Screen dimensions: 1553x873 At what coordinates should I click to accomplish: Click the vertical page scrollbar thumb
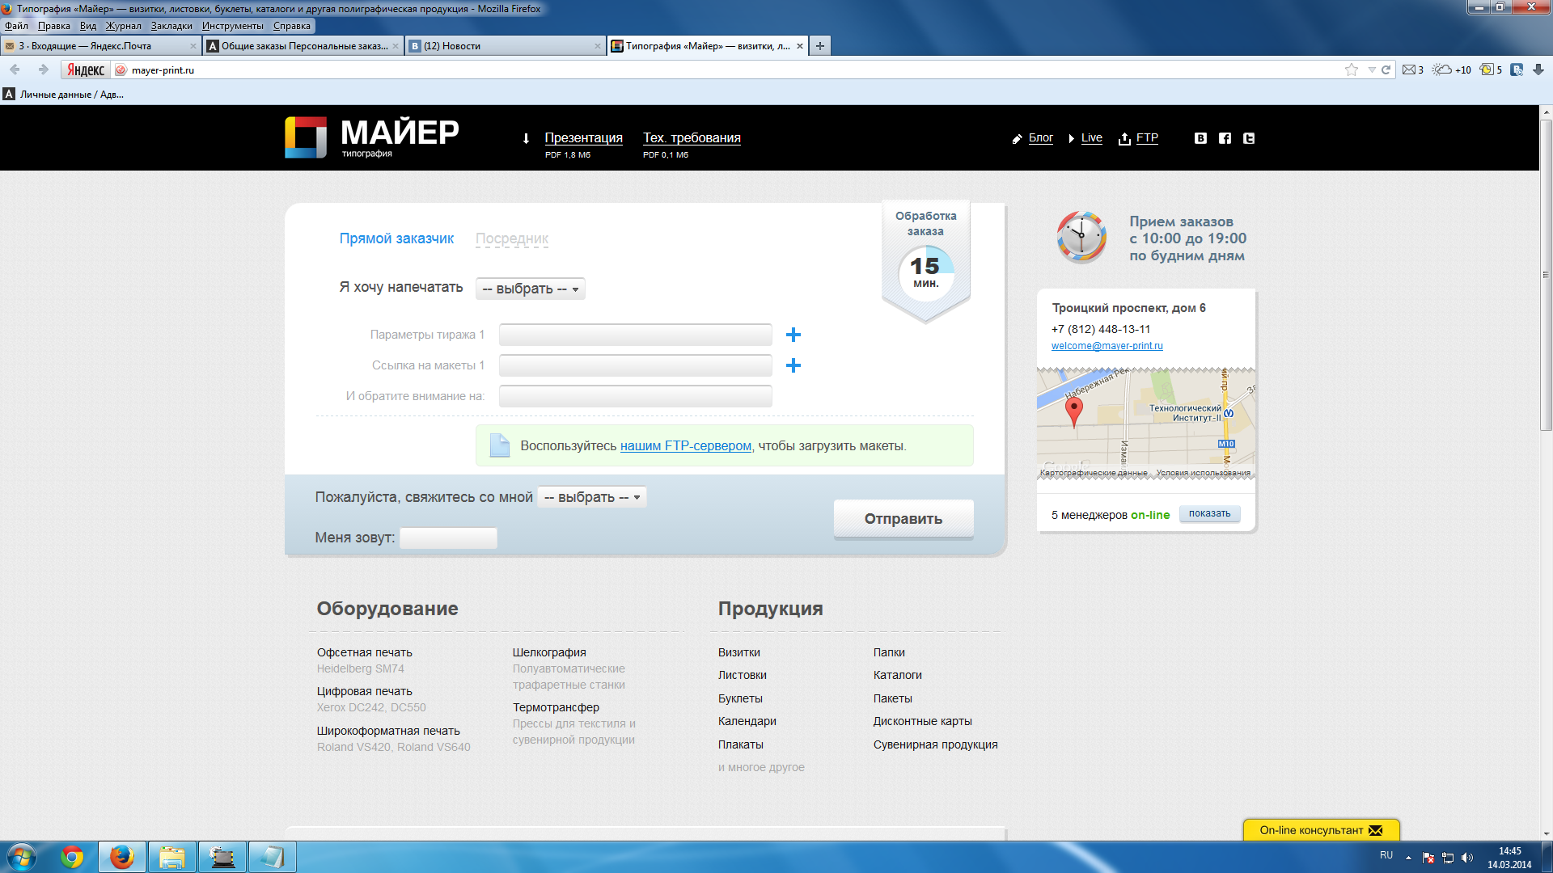click(x=1546, y=275)
